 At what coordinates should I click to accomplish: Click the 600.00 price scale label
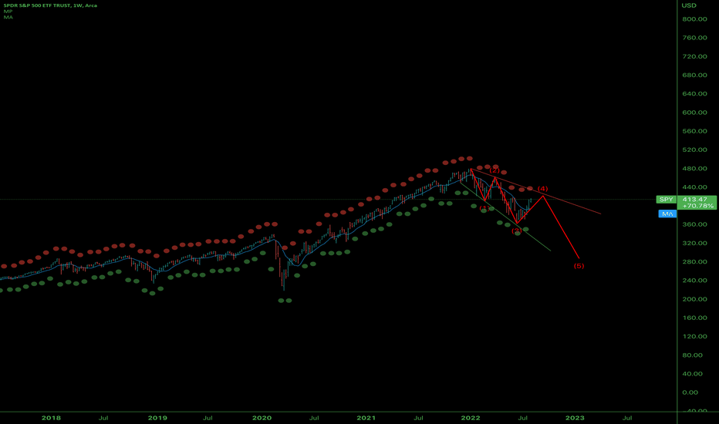click(x=694, y=113)
